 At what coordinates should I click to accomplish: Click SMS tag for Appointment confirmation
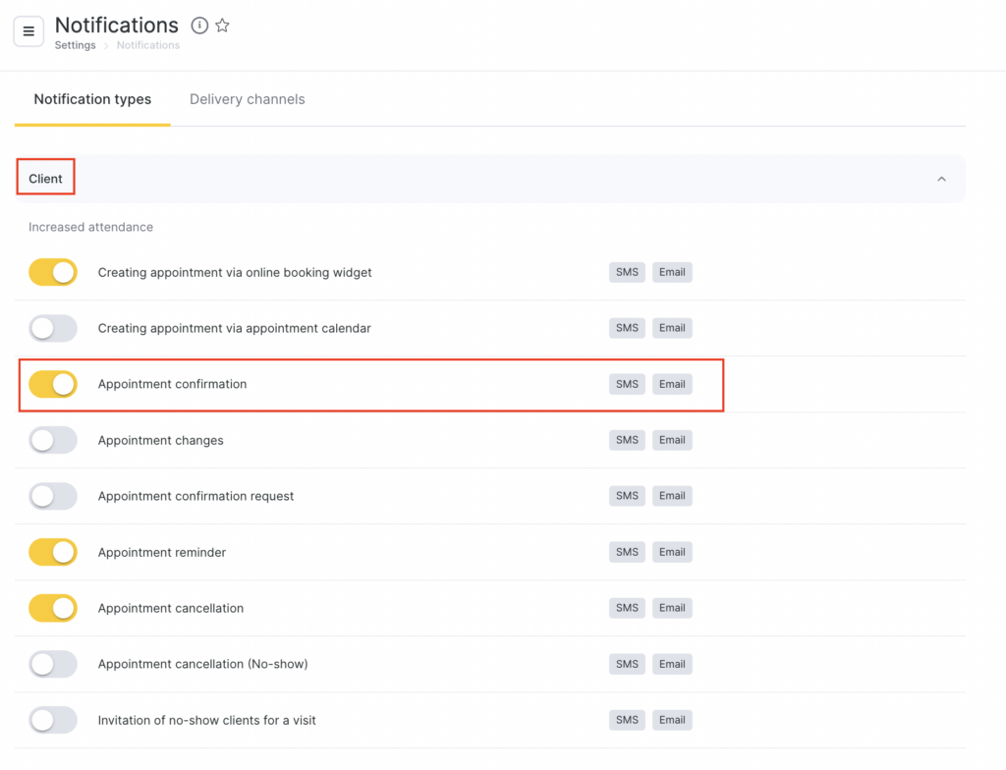(x=627, y=384)
